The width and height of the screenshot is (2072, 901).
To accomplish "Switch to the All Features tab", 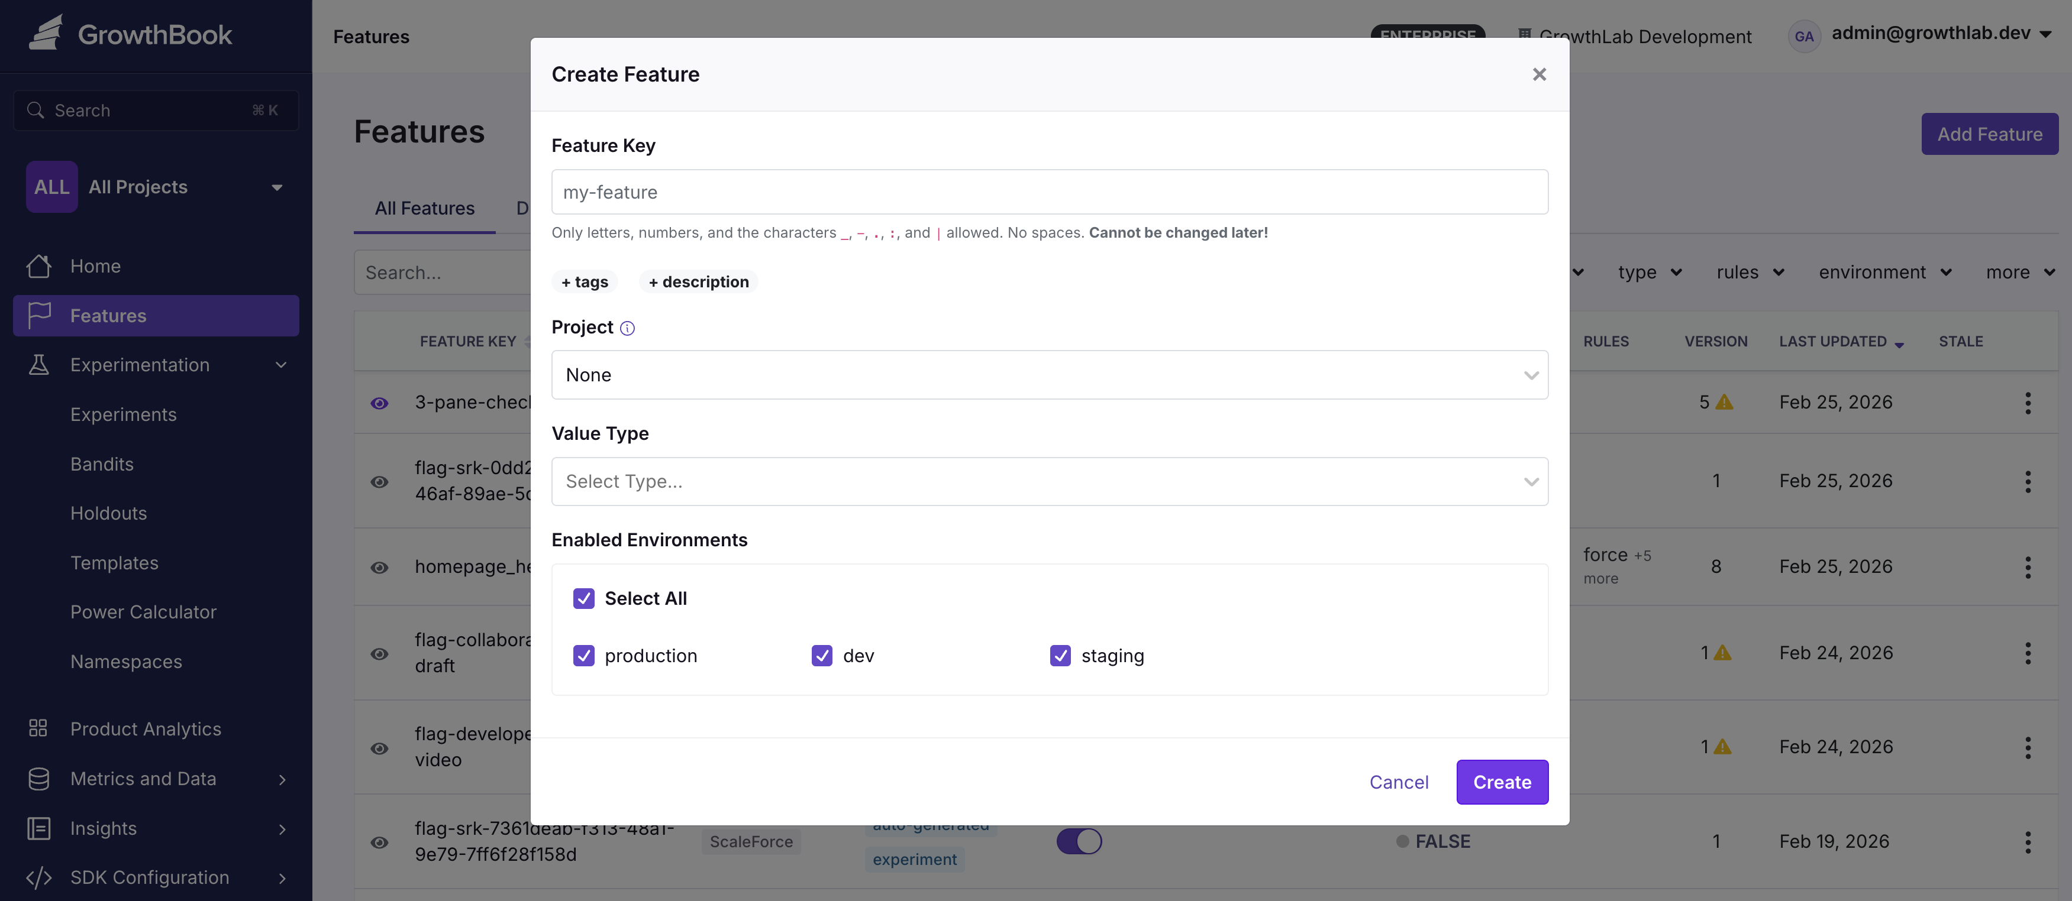I will coord(424,208).
